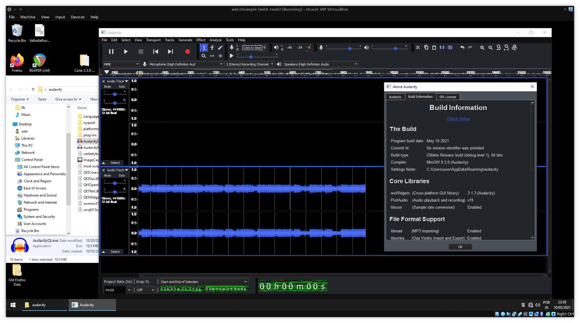
Task: Click Trim audio outside selection icon
Action: tap(442, 47)
